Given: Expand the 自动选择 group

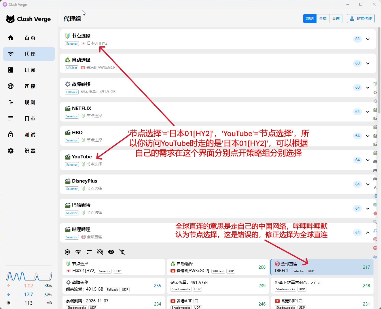Looking at the screenshot, I should coord(368,63).
